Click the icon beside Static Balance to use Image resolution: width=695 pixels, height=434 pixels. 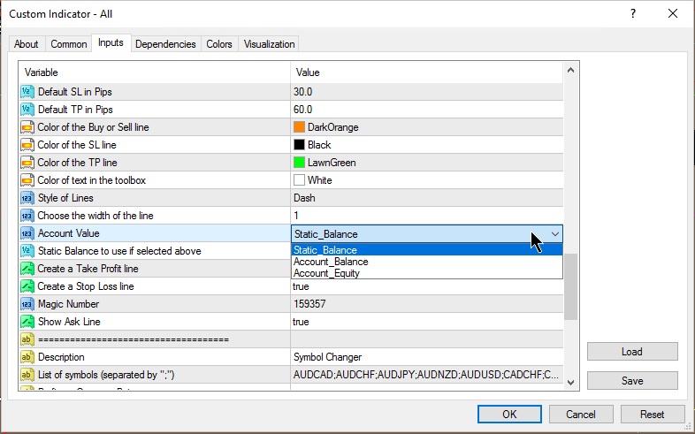[27, 251]
